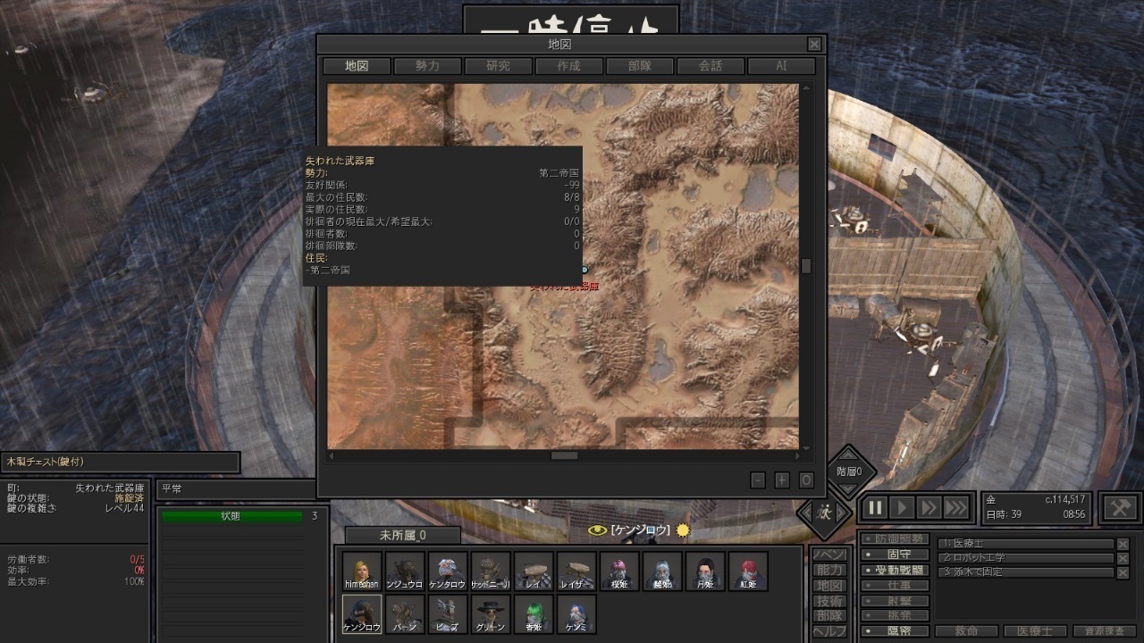Set game speed to double fast-forward
The width and height of the screenshot is (1144, 643).
[x=929, y=508]
